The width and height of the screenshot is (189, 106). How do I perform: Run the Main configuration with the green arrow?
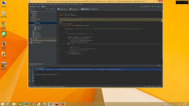[150, 6]
